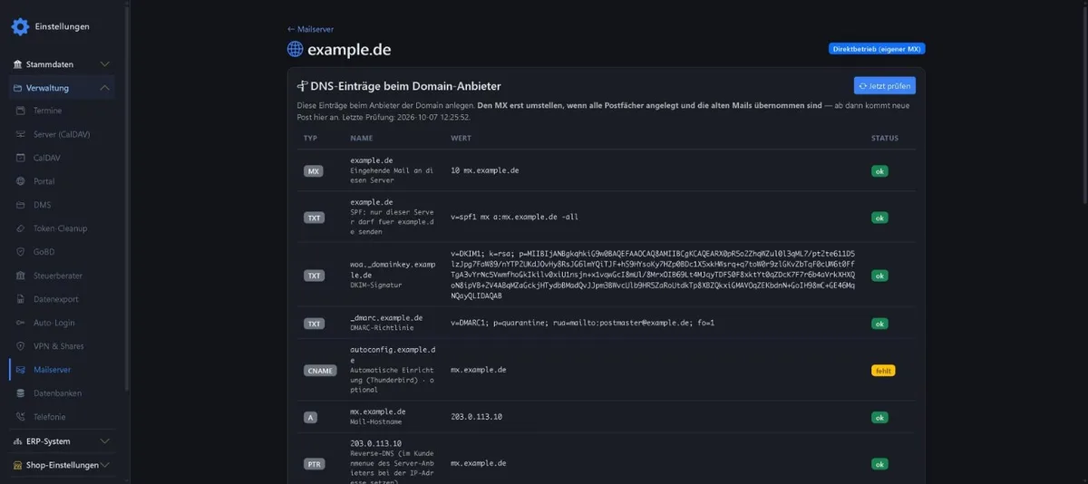Go back via the Mailserver link
The image size is (1088, 484).
click(x=310, y=29)
